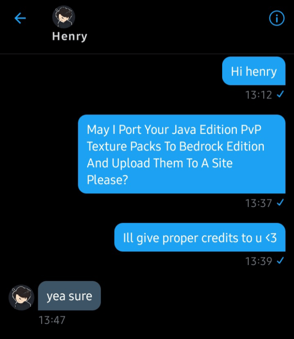Tap checkmark beside 13:39 timestamp

coord(280,261)
